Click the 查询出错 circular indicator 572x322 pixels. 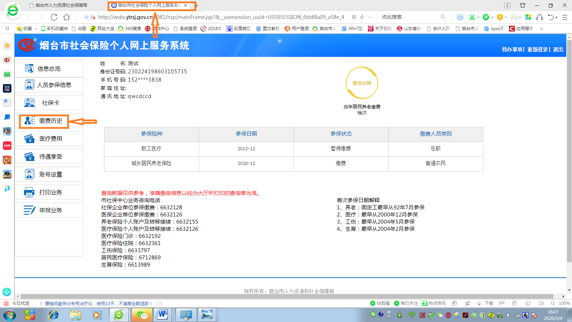point(362,83)
